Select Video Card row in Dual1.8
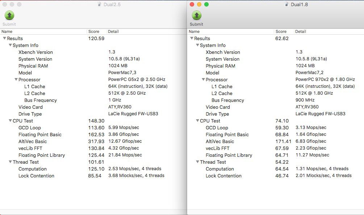Image resolution: width=364 pixels, height=215 pixels. pyautogui.click(x=276, y=107)
